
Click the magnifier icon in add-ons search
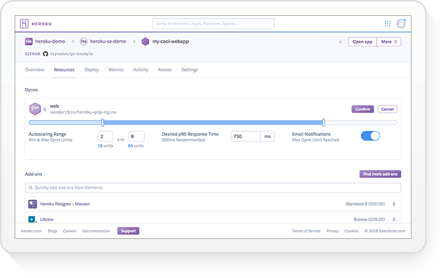[30, 188]
